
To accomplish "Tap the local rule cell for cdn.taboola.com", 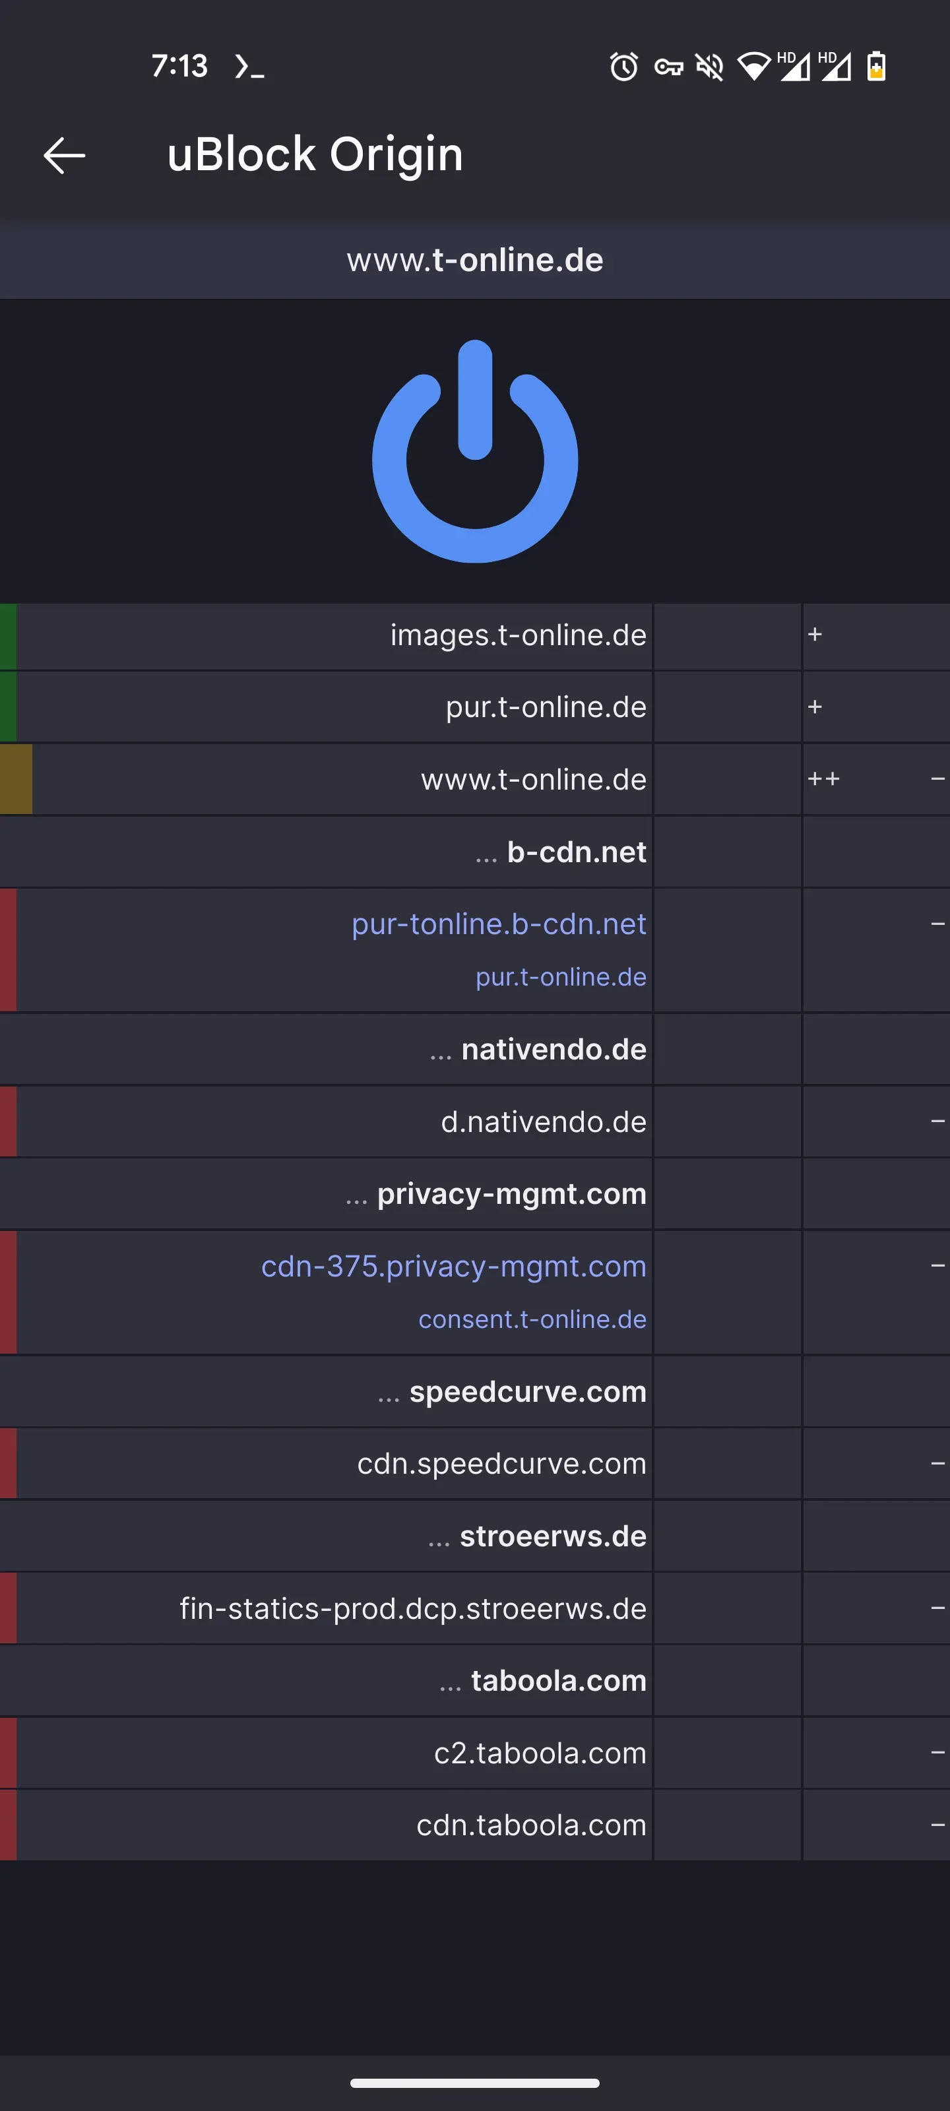I will (x=876, y=1825).
